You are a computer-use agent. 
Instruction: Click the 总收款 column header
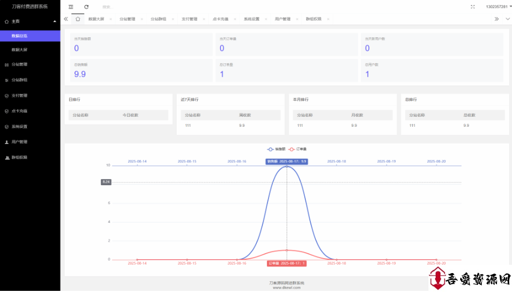tap(469, 115)
